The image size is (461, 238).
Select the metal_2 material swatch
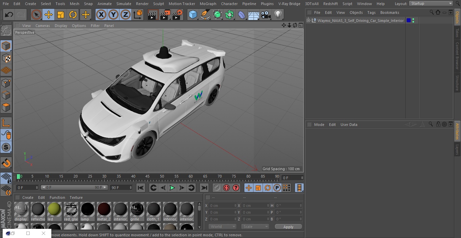104,212
